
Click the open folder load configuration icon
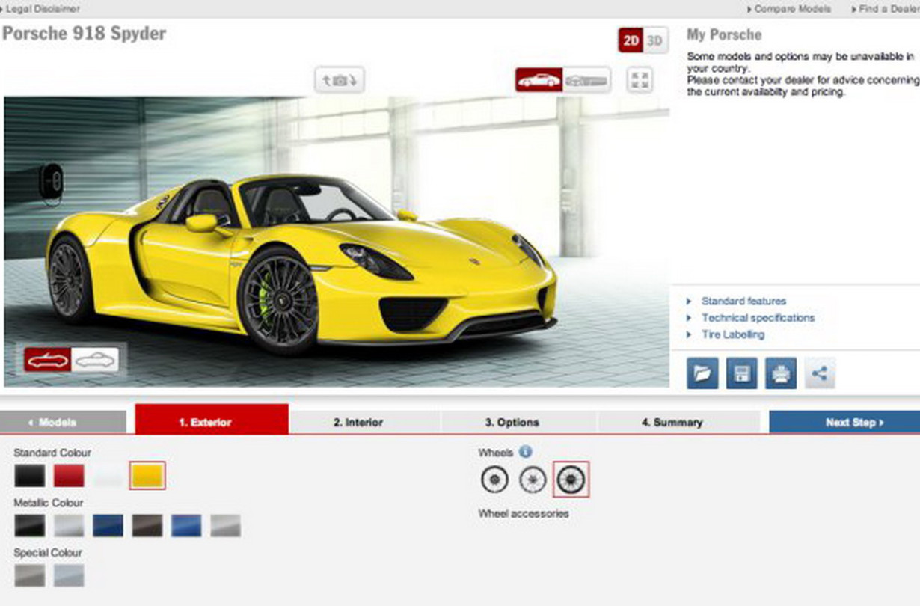tap(702, 373)
